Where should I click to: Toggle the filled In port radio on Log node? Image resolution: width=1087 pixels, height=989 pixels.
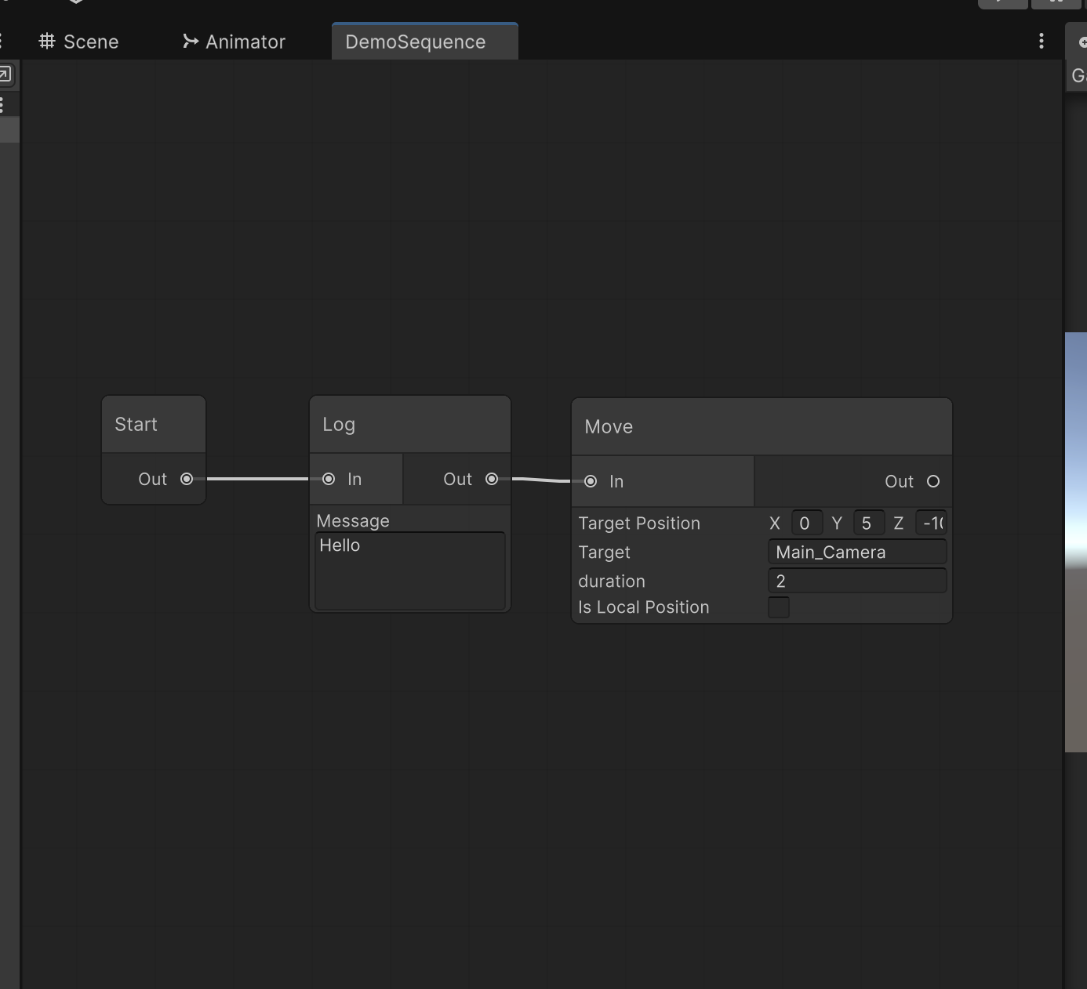329,479
